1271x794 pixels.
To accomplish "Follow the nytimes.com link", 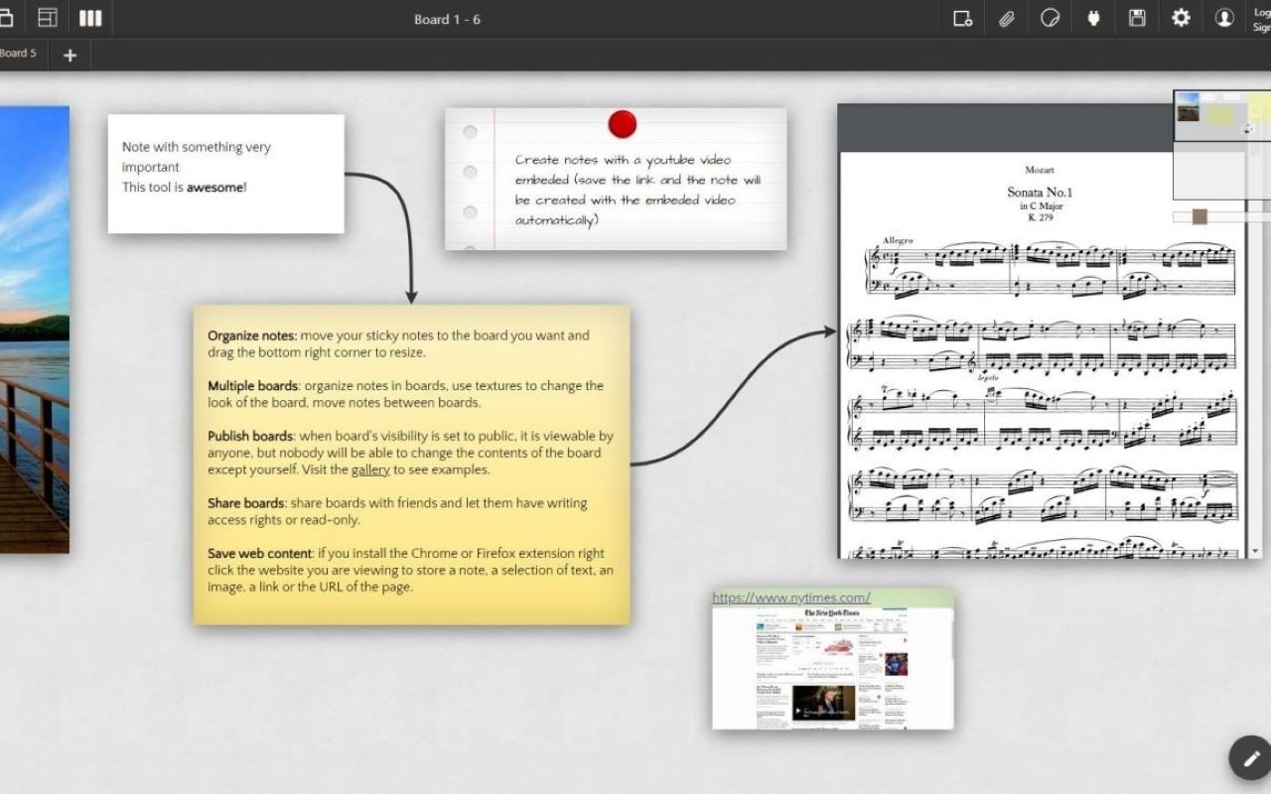I will [x=789, y=596].
